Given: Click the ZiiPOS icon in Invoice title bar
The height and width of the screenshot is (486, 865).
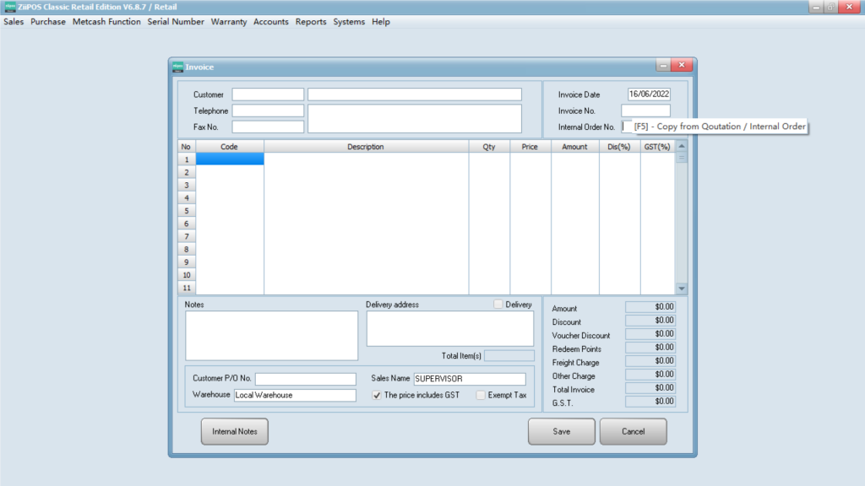Looking at the screenshot, I should click(x=177, y=67).
